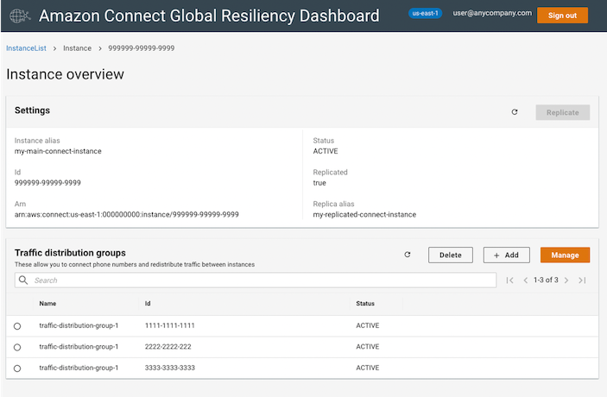The width and height of the screenshot is (607, 397).
Task: Select the group with Id 1111-1111-1111
Action: click(x=17, y=326)
